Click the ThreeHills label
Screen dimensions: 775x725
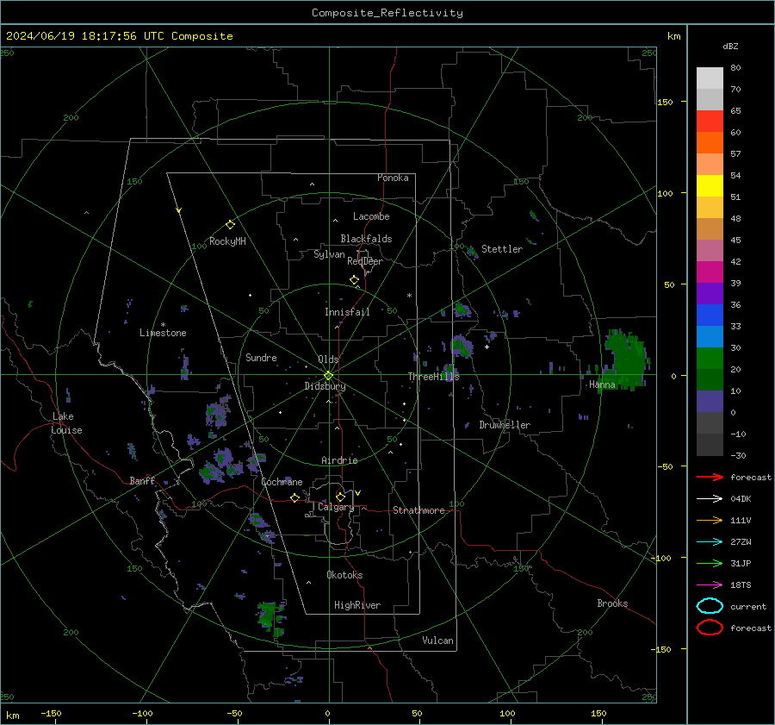(433, 377)
